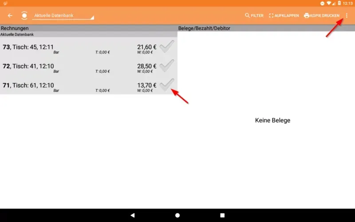This screenshot has height=222, width=355.
Task: Print a copy with Kopie Drucken
Action: [322, 16]
